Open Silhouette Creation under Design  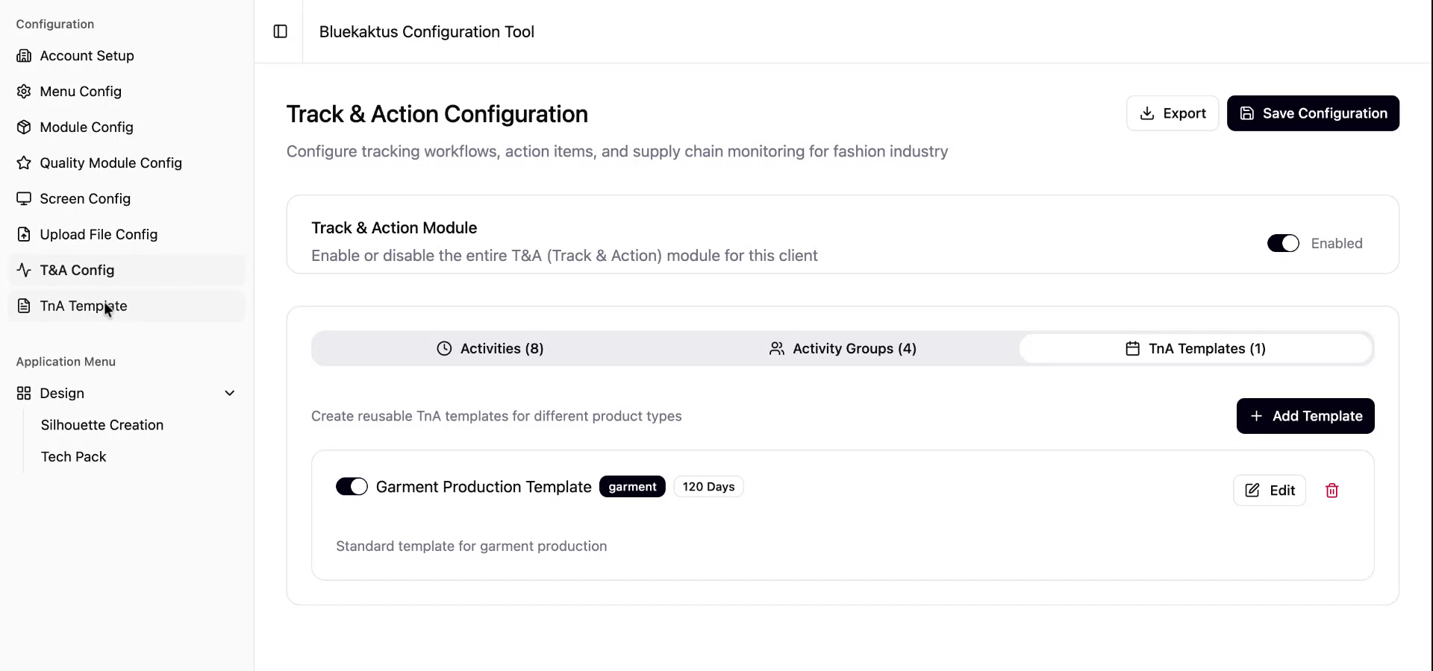[102, 425]
